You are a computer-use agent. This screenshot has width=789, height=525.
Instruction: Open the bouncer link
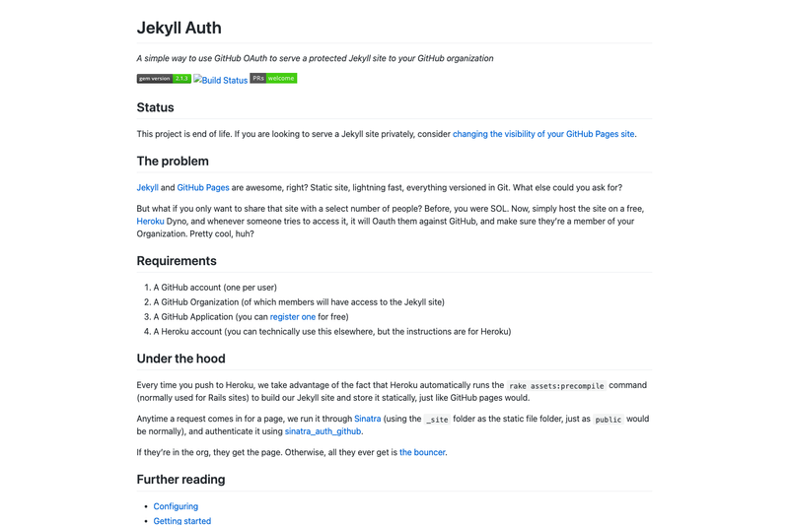point(422,453)
